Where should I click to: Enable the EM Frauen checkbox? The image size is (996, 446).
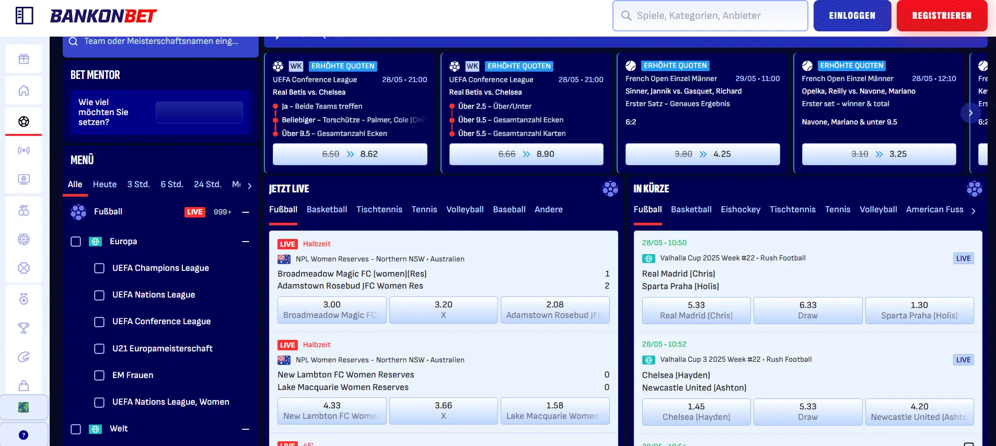pos(99,375)
